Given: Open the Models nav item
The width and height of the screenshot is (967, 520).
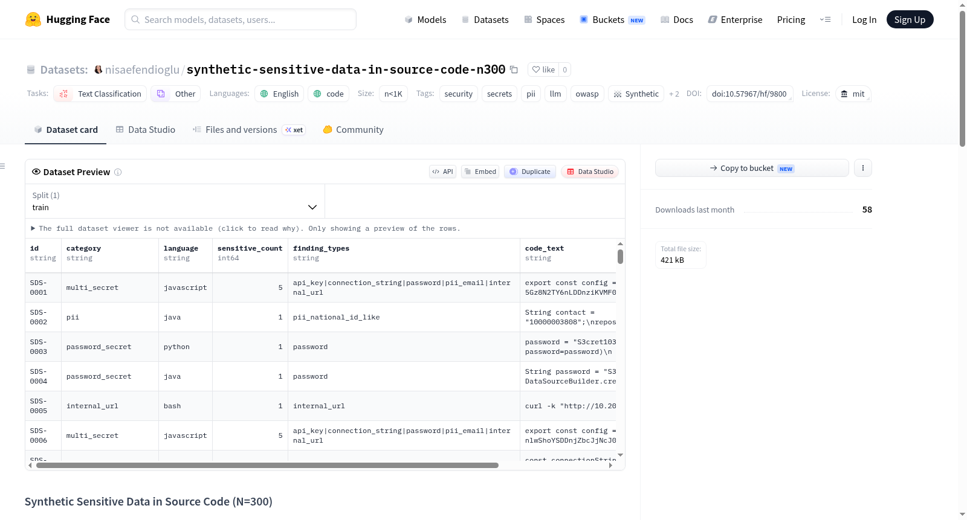Looking at the screenshot, I should 425,19.
